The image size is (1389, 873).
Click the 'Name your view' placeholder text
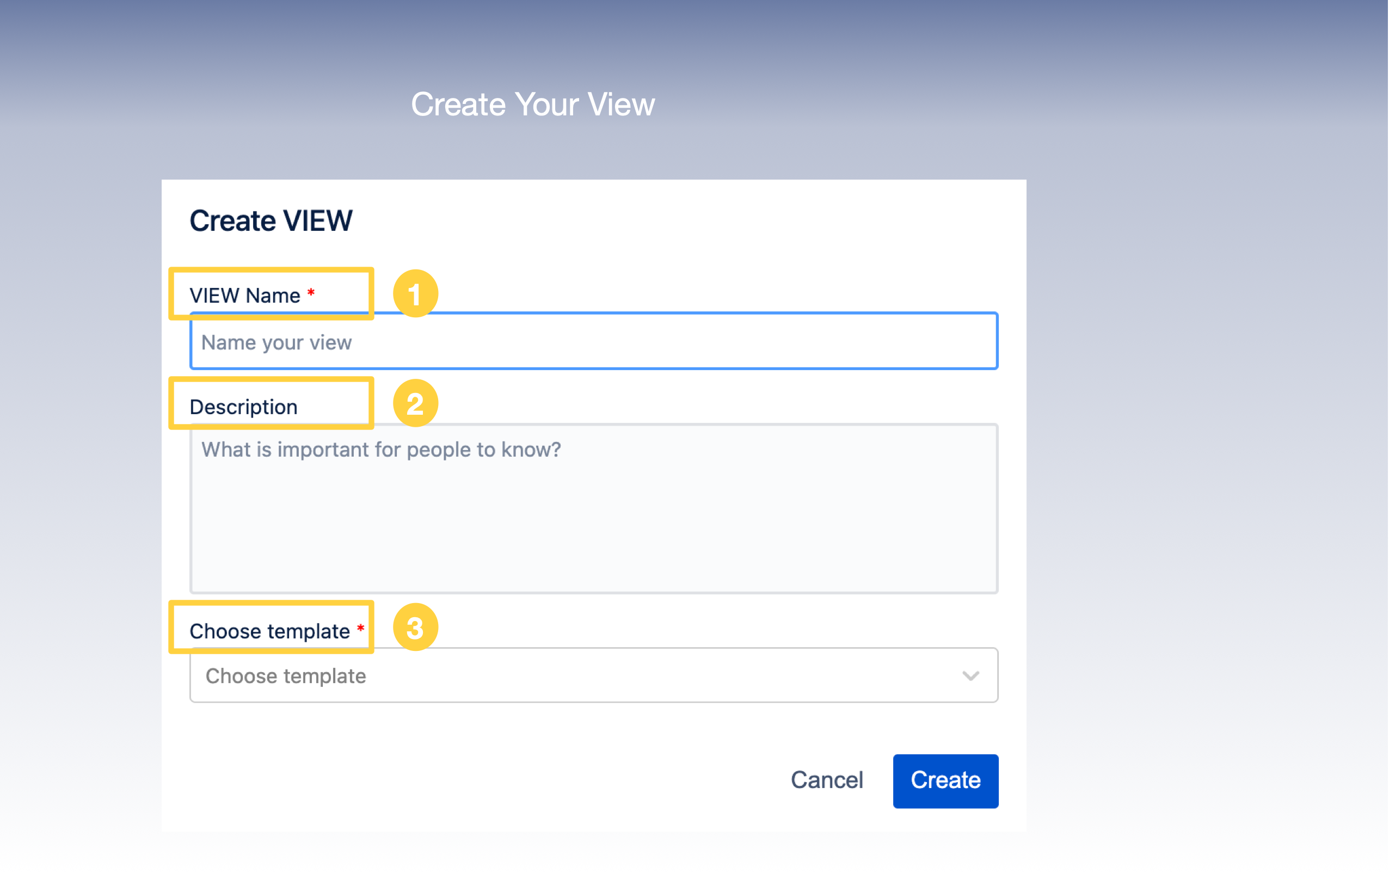tap(276, 342)
